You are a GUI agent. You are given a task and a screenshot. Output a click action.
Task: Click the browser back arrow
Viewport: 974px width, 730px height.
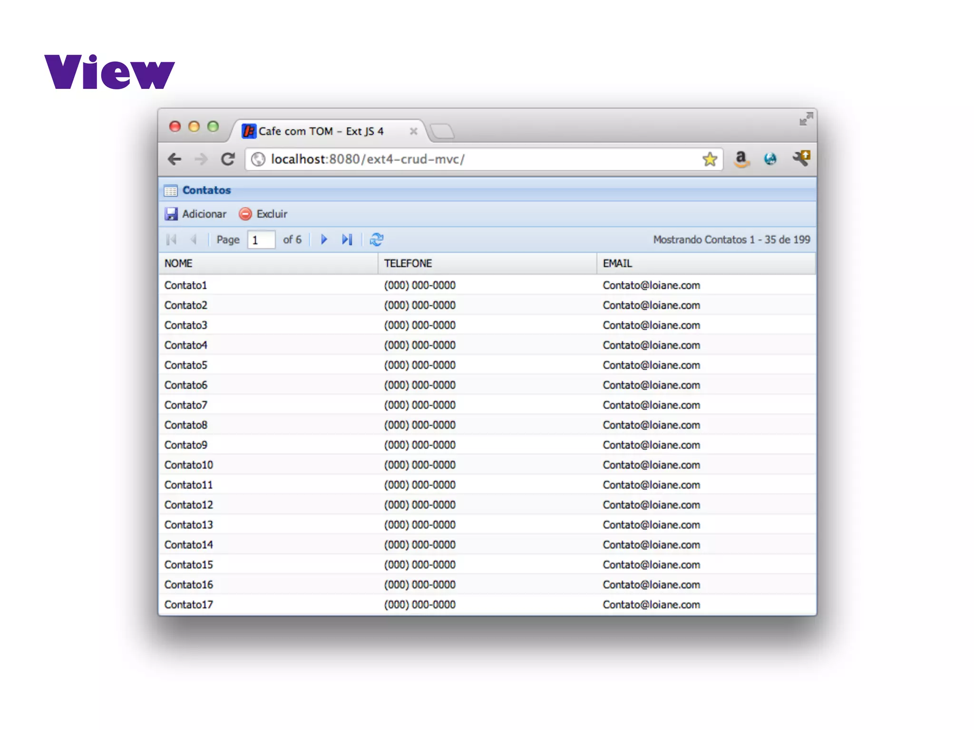(x=175, y=159)
